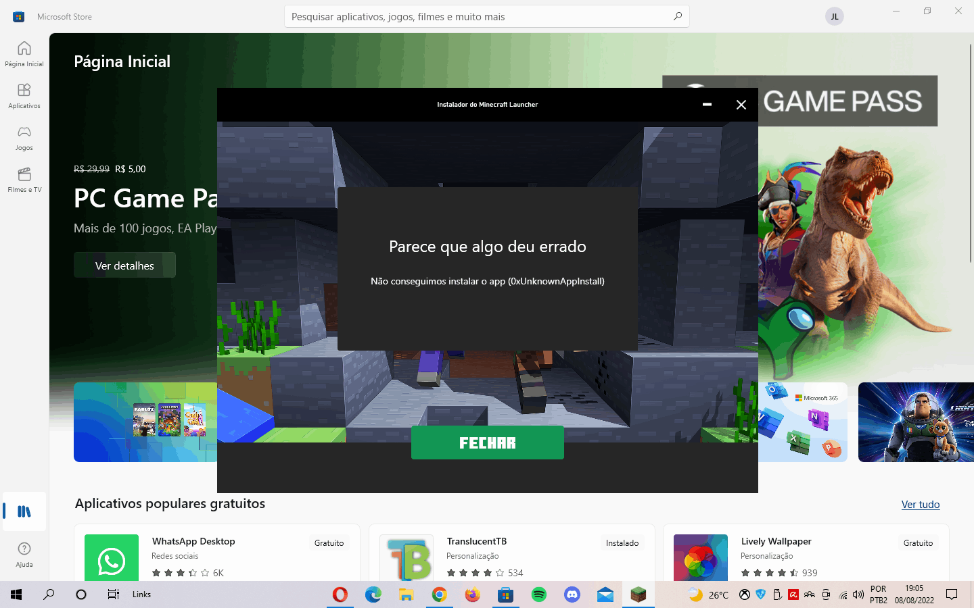
Task: Switch to Minecraft installer taskbar icon
Action: tap(639, 594)
